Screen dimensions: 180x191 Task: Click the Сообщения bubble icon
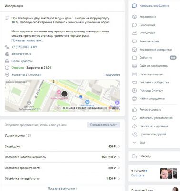134,25
